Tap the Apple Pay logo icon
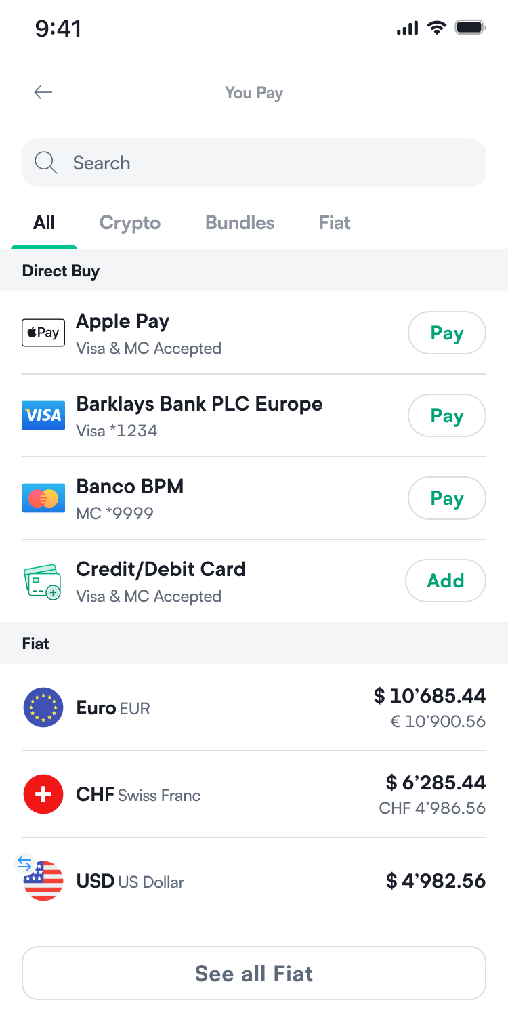This screenshot has height=1011, width=508. coord(43,333)
